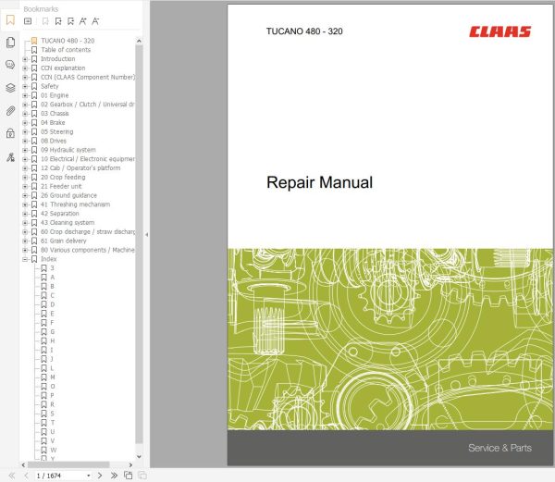Open the 26 Ground guidance bookmark

68,195
